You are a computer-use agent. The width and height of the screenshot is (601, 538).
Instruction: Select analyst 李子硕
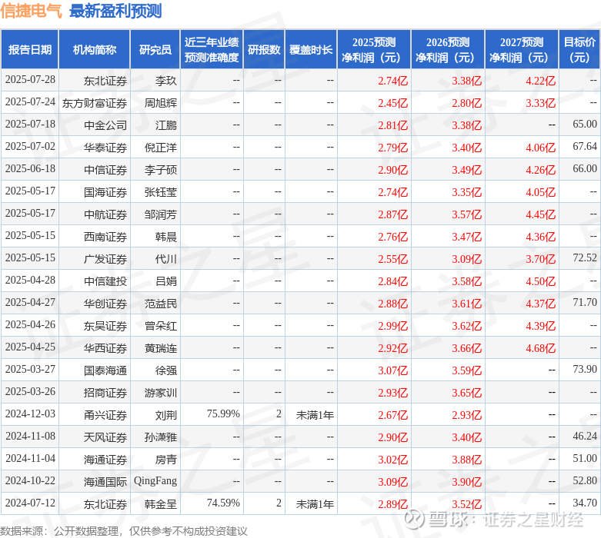pos(161,170)
